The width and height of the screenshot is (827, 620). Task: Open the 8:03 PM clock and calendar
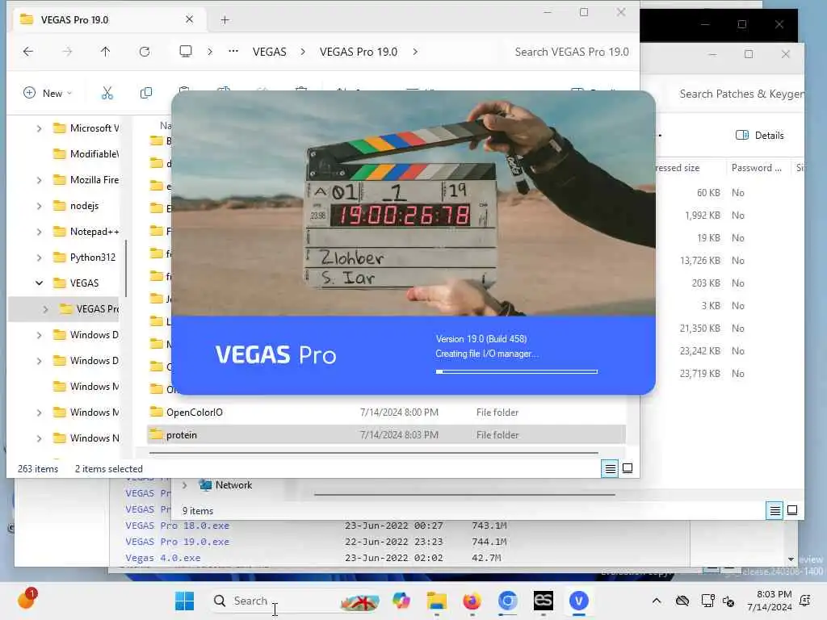pos(770,601)
